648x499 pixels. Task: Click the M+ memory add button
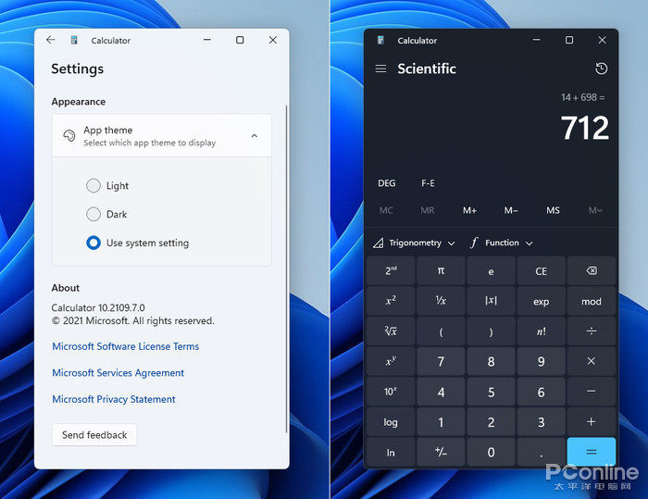pyautogui.click(x=469, y=210)
